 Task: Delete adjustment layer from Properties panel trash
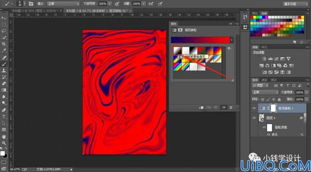click(231, 107)
